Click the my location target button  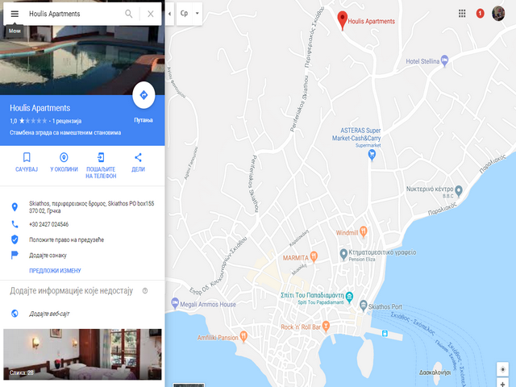[502, 369]
